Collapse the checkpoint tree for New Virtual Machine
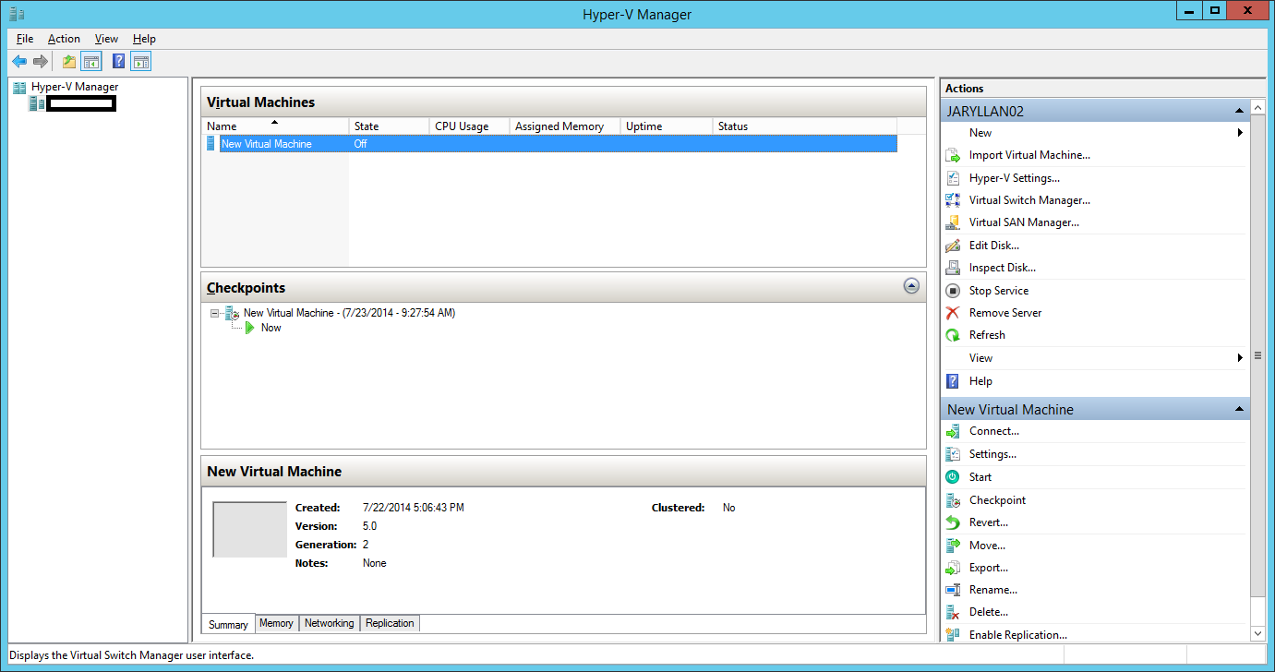Image resolution: width=1275 pixels, height=672 pixels. [215, 313]
